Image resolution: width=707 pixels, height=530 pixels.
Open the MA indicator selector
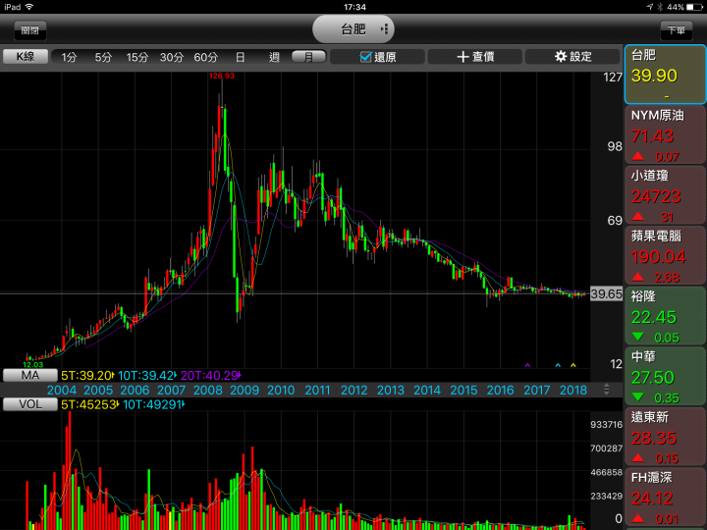click(30, 375)
